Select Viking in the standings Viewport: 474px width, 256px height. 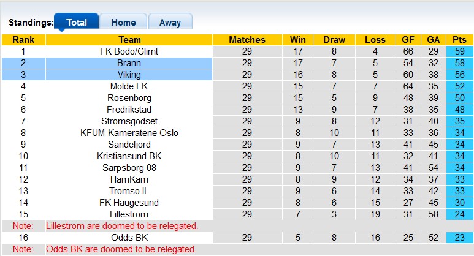(x=129, y=75)
